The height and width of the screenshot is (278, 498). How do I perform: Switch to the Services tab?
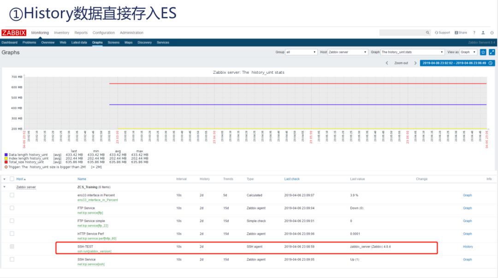163,42
